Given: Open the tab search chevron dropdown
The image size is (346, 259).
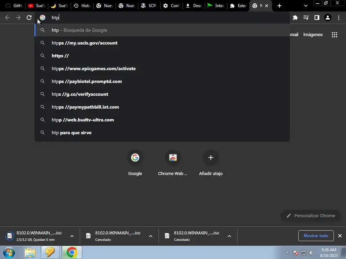Looking at the screenshot, I should coord(305,6).
